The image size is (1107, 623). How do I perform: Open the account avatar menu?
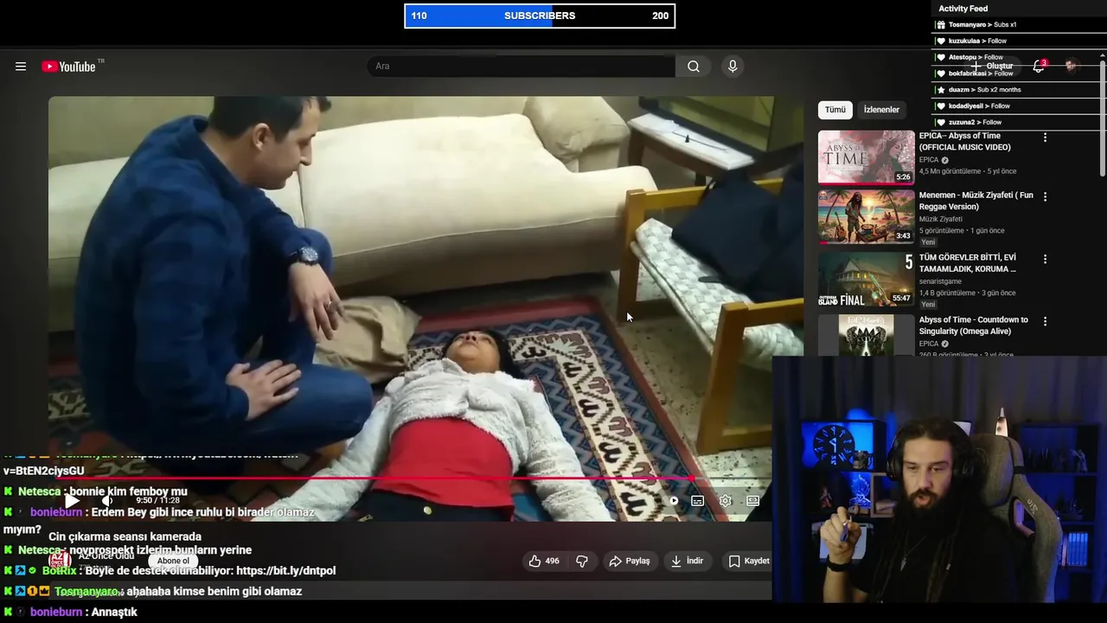coord(1072,67)
